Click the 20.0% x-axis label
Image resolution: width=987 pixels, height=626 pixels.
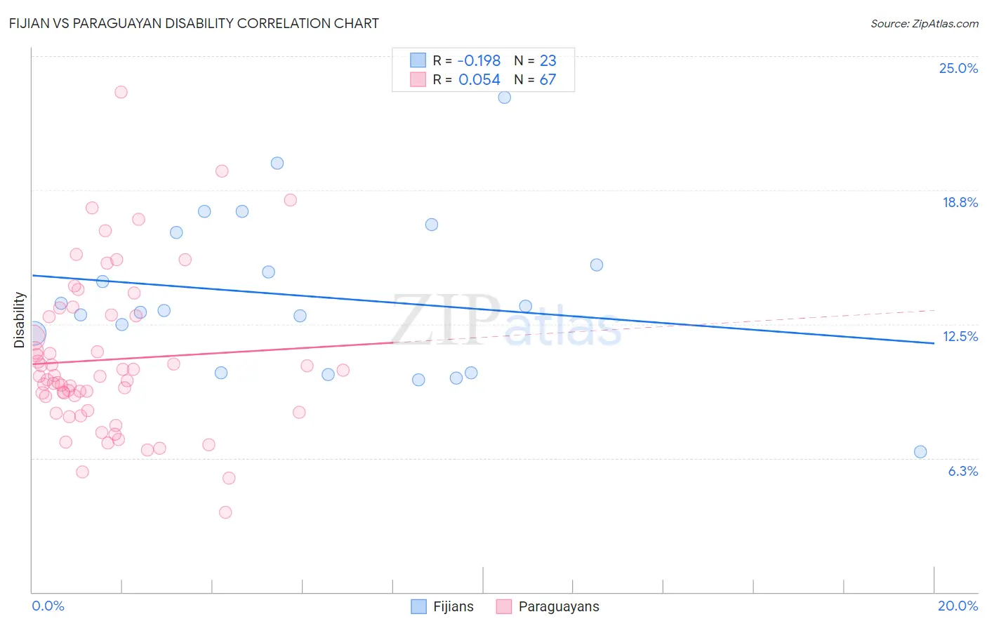coord(958,606)
